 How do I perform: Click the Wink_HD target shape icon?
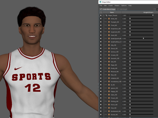[109, 19]
